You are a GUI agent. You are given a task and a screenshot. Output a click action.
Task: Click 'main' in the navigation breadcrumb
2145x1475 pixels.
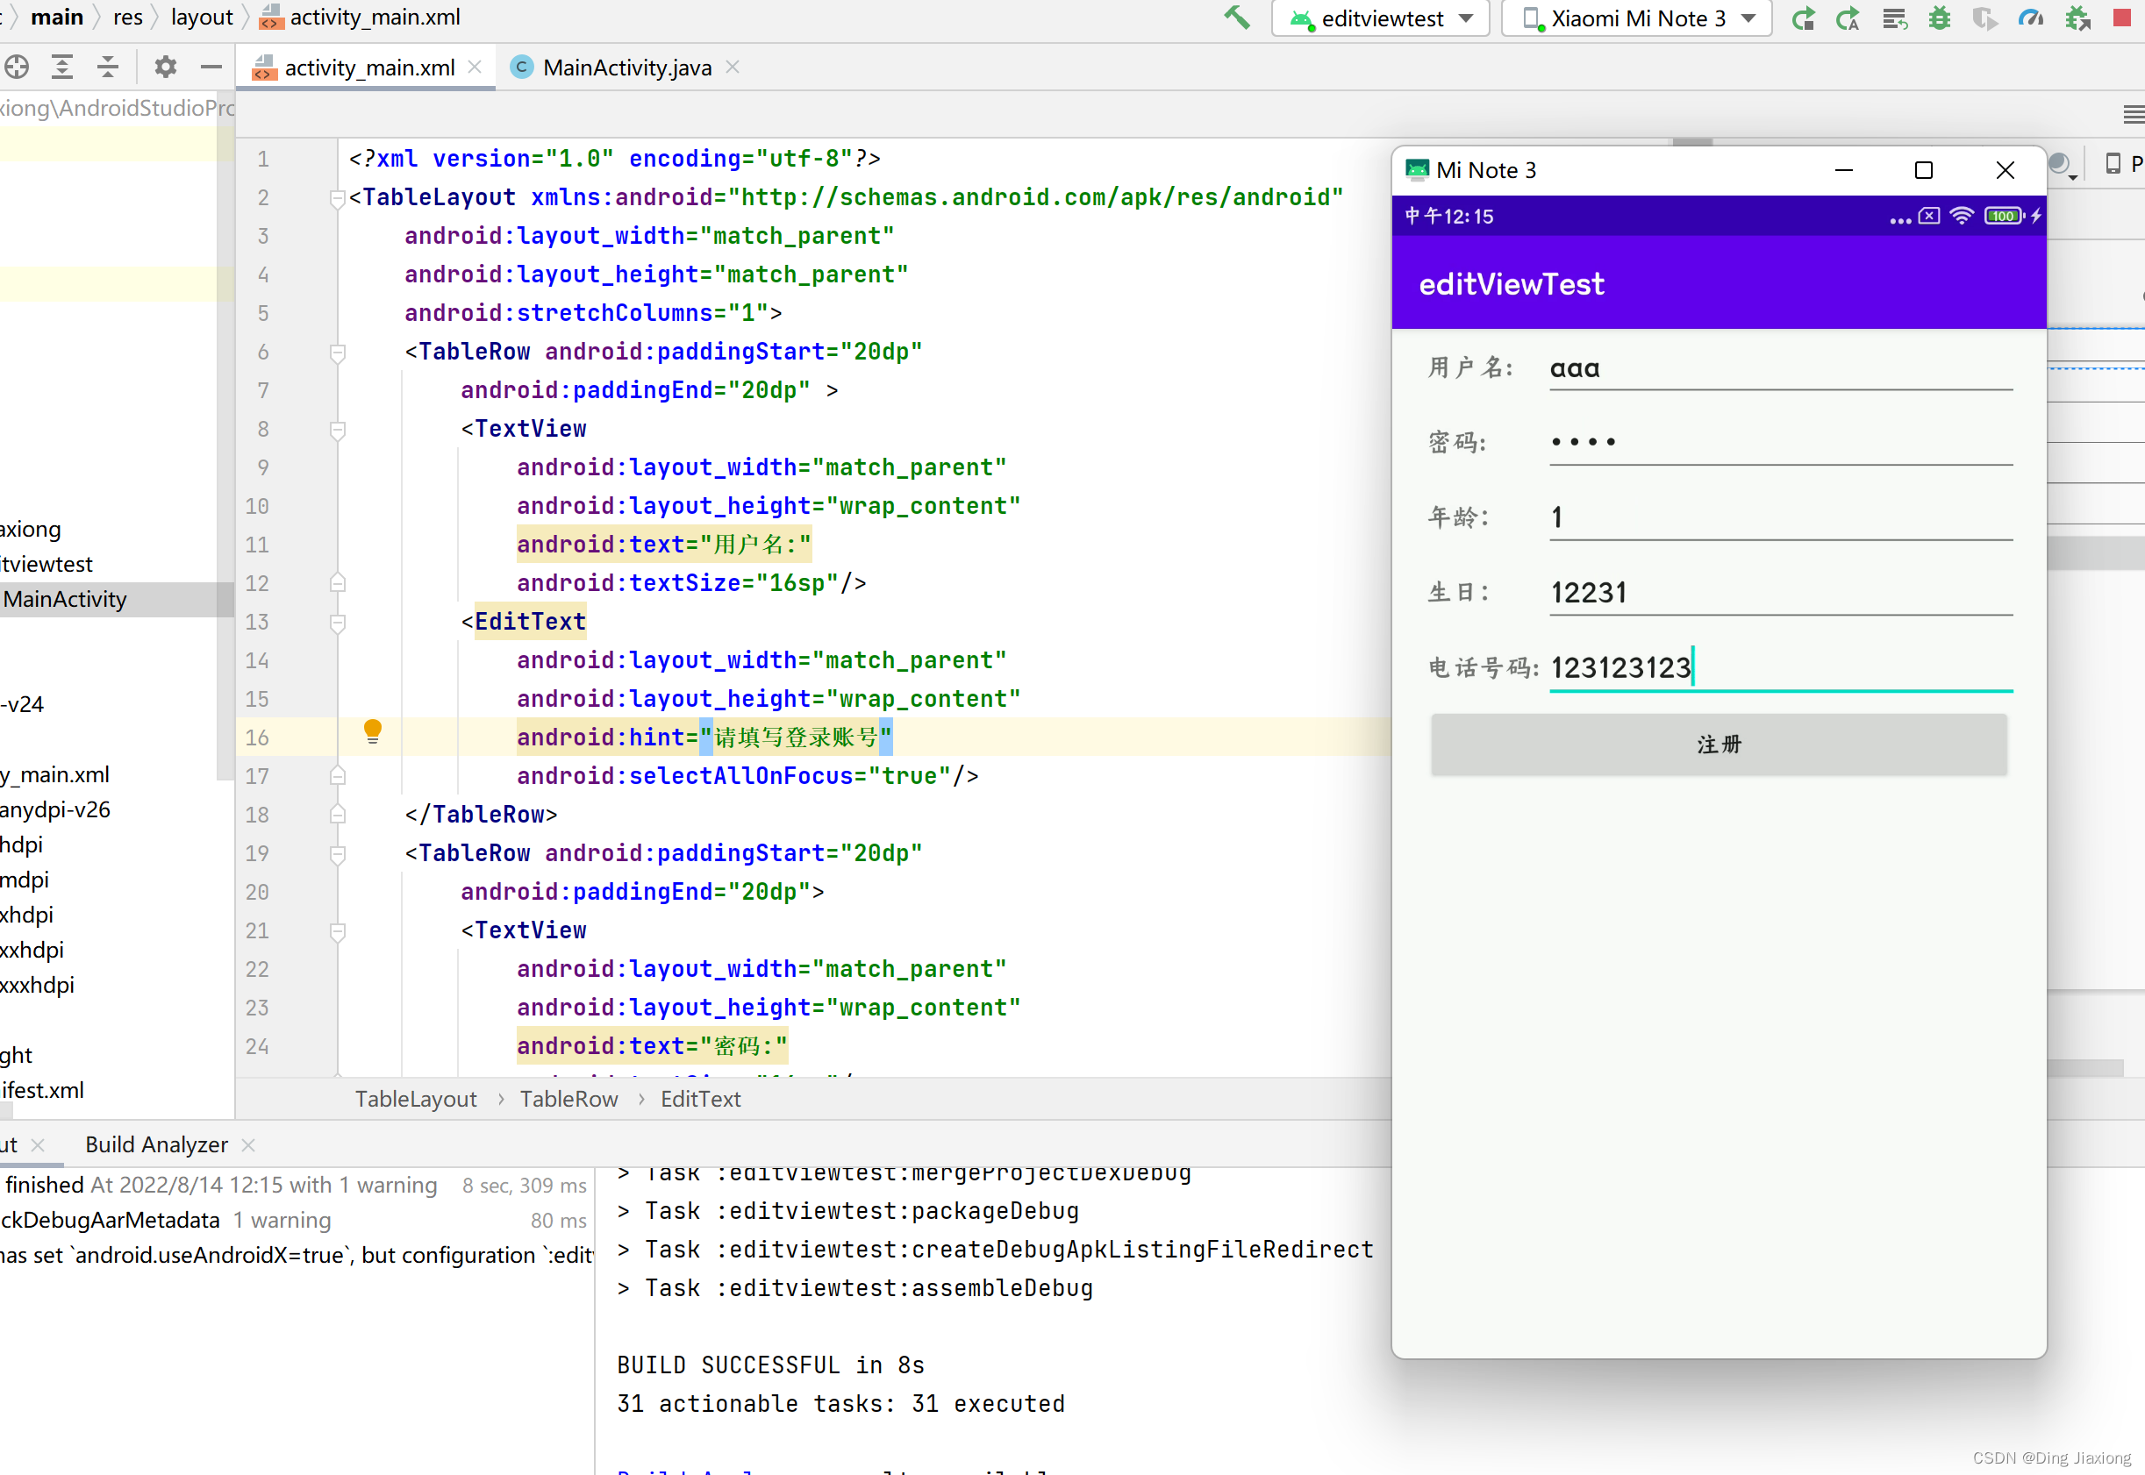[x=56, y=18]
